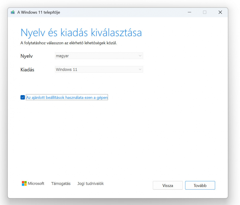
Task: Click the 'A Windows 11 telepítője' window title
Action: [x=39, y=12]
